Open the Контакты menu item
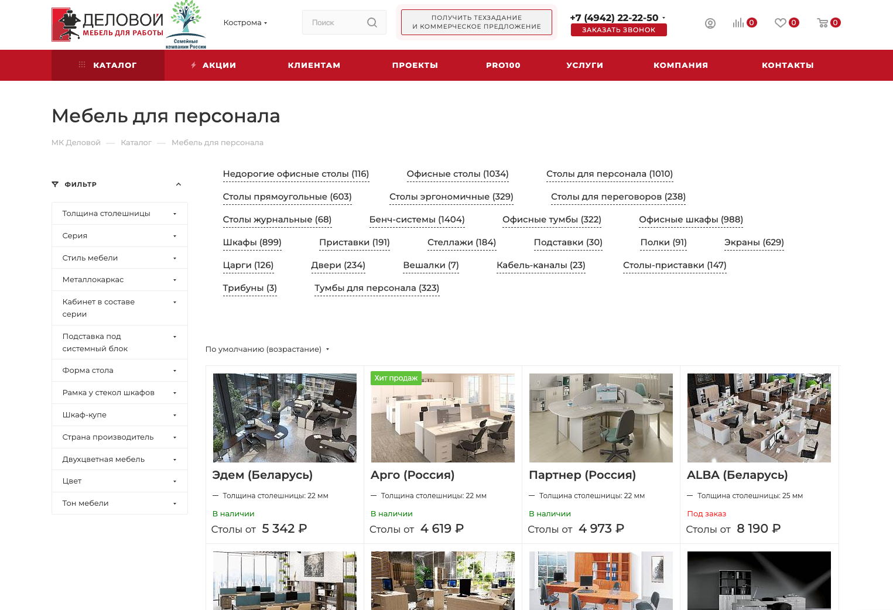Viewport: 893px width, 610px height. point(787,65)
